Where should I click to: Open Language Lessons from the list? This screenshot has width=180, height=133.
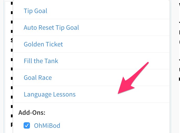50,94
